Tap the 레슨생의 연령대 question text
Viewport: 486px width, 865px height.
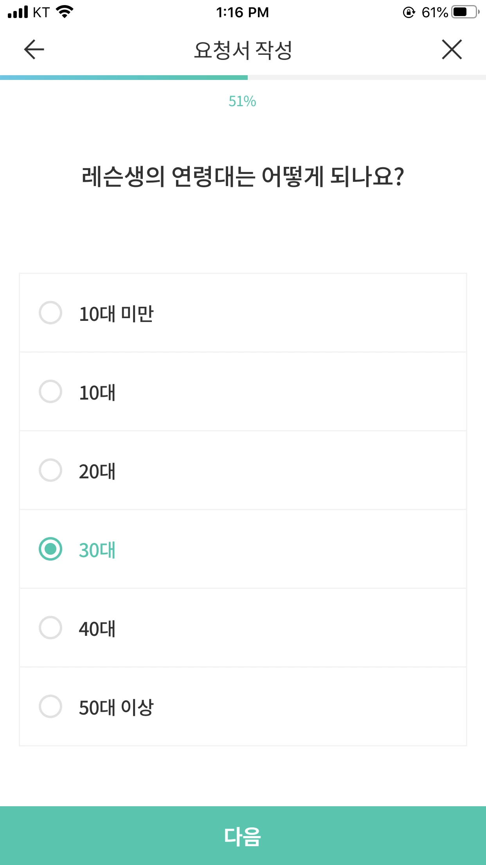(x=243, y=177)
